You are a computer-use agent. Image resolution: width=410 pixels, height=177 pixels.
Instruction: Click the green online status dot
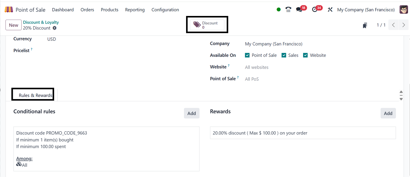click(x=279, y=10)
